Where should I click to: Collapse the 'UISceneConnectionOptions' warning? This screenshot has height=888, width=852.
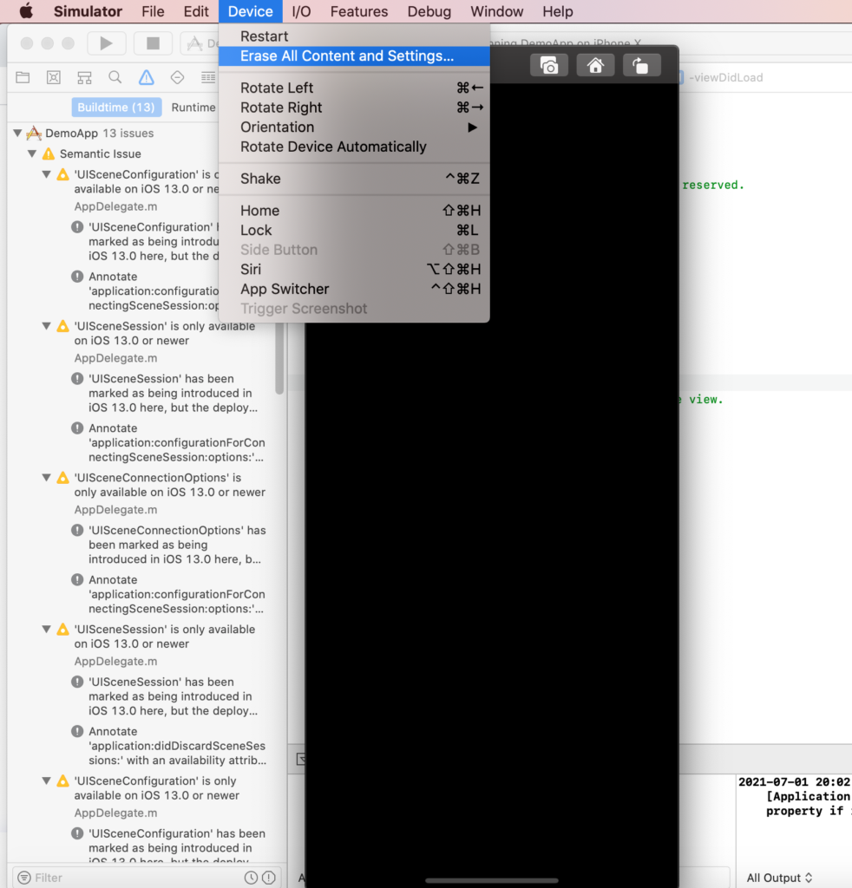coord(47,478)
